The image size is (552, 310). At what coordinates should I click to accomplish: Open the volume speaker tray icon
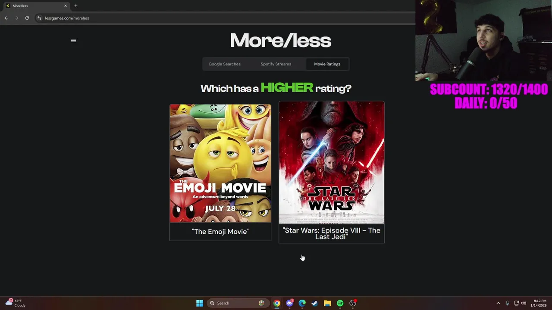click(x=524, y=303)
